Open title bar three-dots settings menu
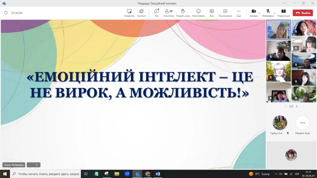Screen dimensions: 317x178 284,3
